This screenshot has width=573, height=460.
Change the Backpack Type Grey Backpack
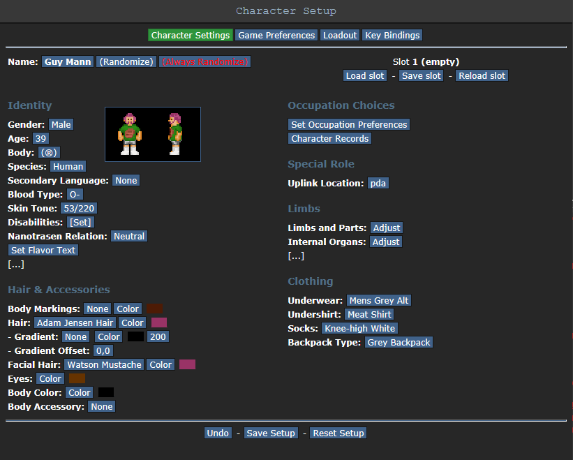[x=399, y=342]
